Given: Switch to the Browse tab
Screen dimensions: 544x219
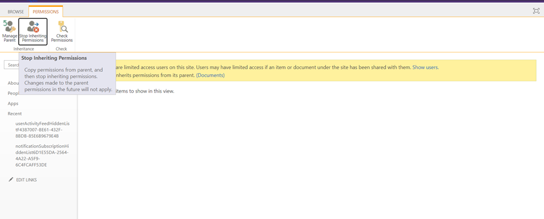Looking at the screenshot, I should pos(16,12).
